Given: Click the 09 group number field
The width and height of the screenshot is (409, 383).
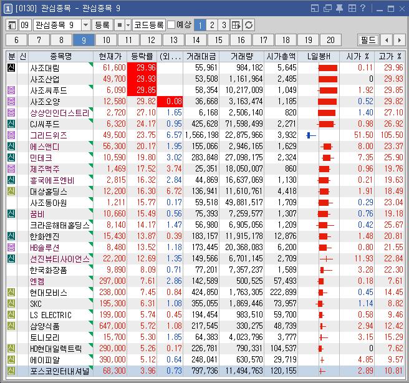Looking at the screenshot, I should coord(25,25).
